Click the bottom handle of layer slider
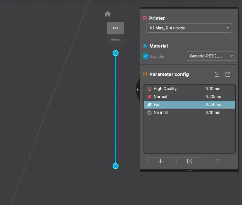242x205 pixels. coord(116,166)
